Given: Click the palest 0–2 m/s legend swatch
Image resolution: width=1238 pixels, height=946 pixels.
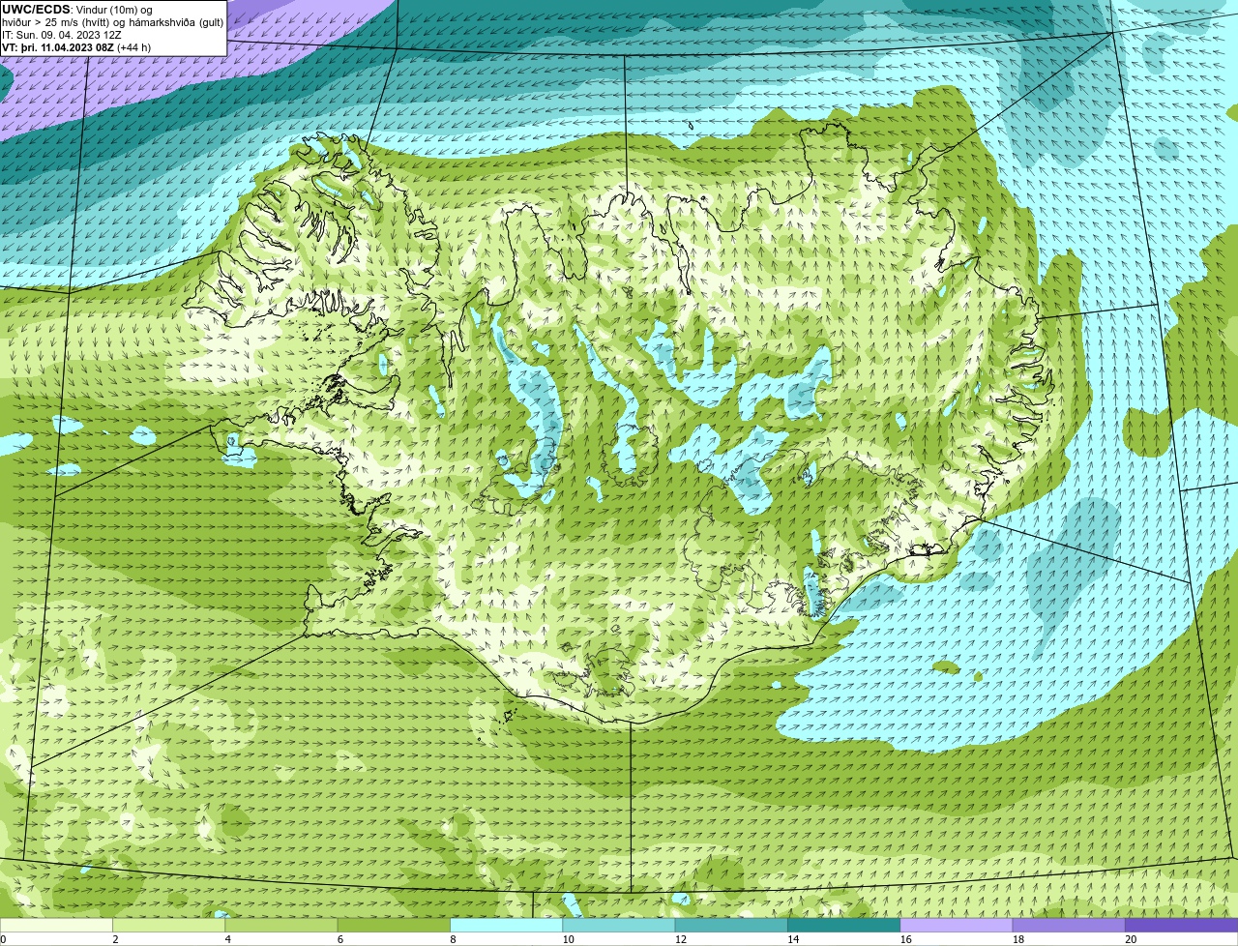Looking at the screenshot, I should pyautogui.click(x=56, y=926).
